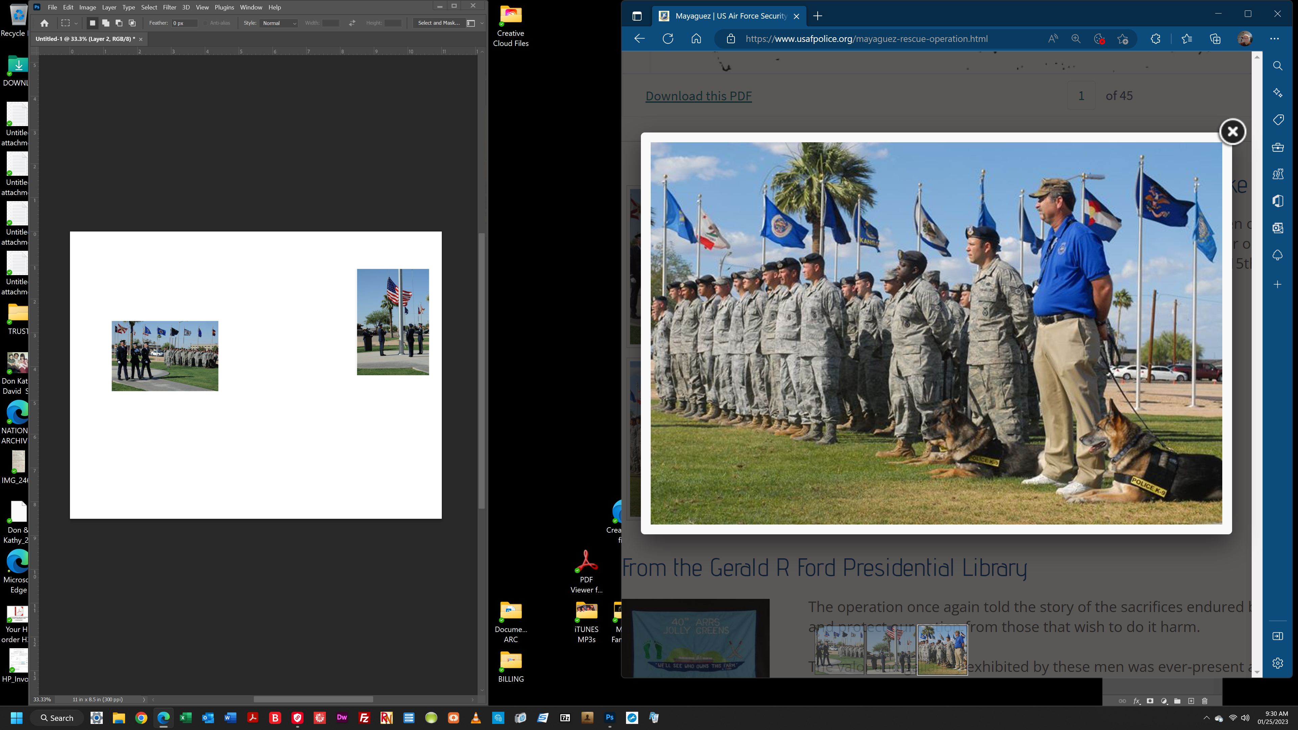Open the Edge Collections icon
This screenshot has width=1298, height=730.
point(1215,39)
